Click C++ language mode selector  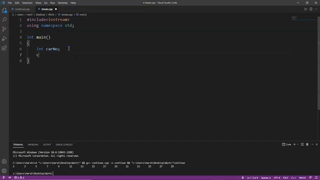tap(293, 177)
